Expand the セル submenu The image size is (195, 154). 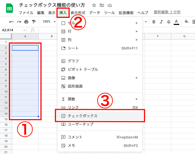click(100, 23)
